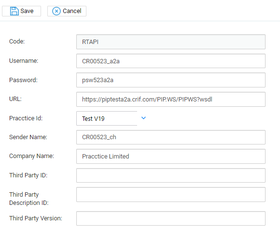Screen dimensions: 280x245
Task: Click the Username label text
Action: tap(24, 61)
